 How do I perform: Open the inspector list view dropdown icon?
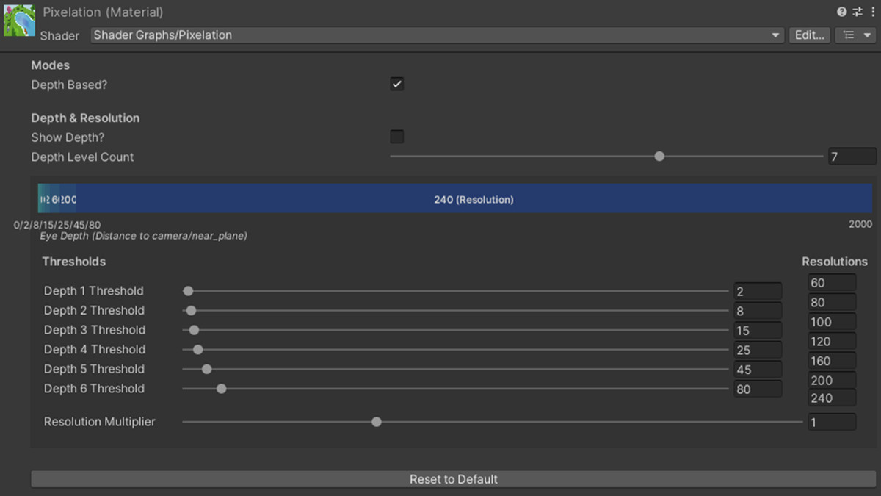(855, 35)
